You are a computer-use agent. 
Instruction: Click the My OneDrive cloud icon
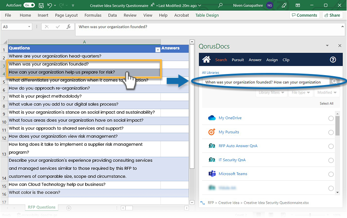point(212,118)
